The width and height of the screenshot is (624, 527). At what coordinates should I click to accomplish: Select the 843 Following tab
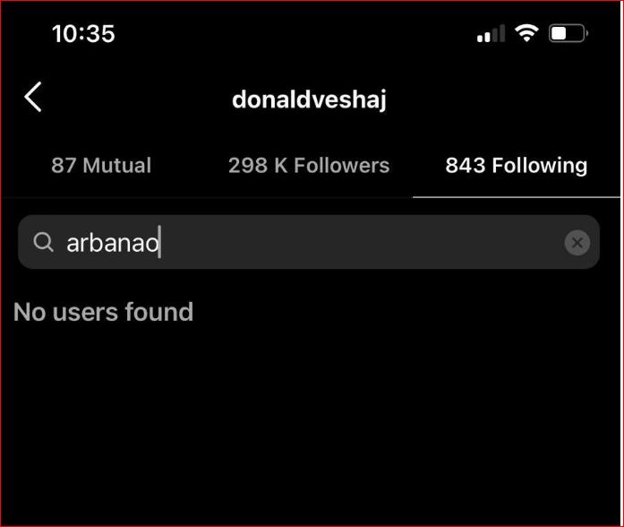pyautogui.click(x=517, y=166)
